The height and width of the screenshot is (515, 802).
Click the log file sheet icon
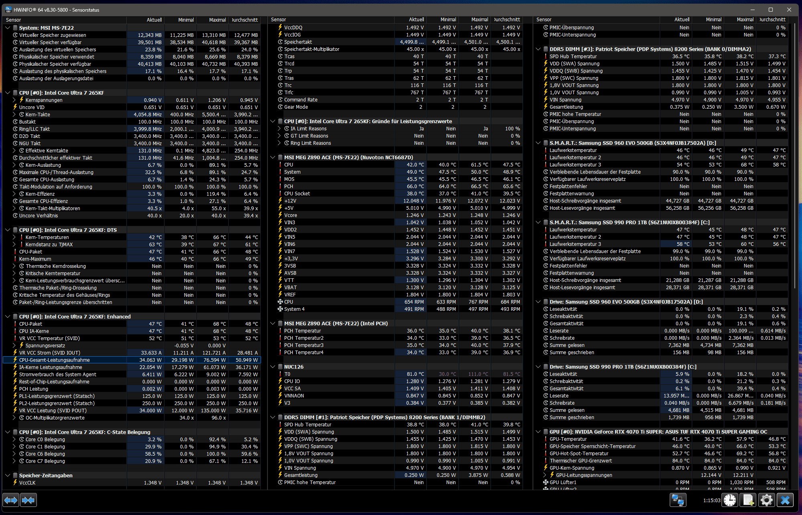pyautogui.click(x=748, y=500)
